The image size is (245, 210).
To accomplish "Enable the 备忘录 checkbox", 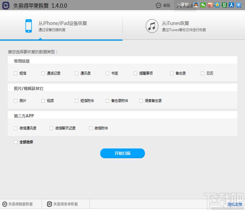I will pyautogui.click(x=172, y=73).
